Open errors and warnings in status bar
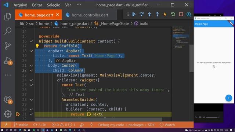This screenshot has height=132, width=235. [x=64, y=125]
